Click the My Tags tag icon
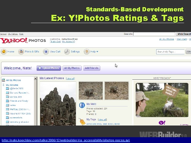The image size is (191, 143). [82, 121]
